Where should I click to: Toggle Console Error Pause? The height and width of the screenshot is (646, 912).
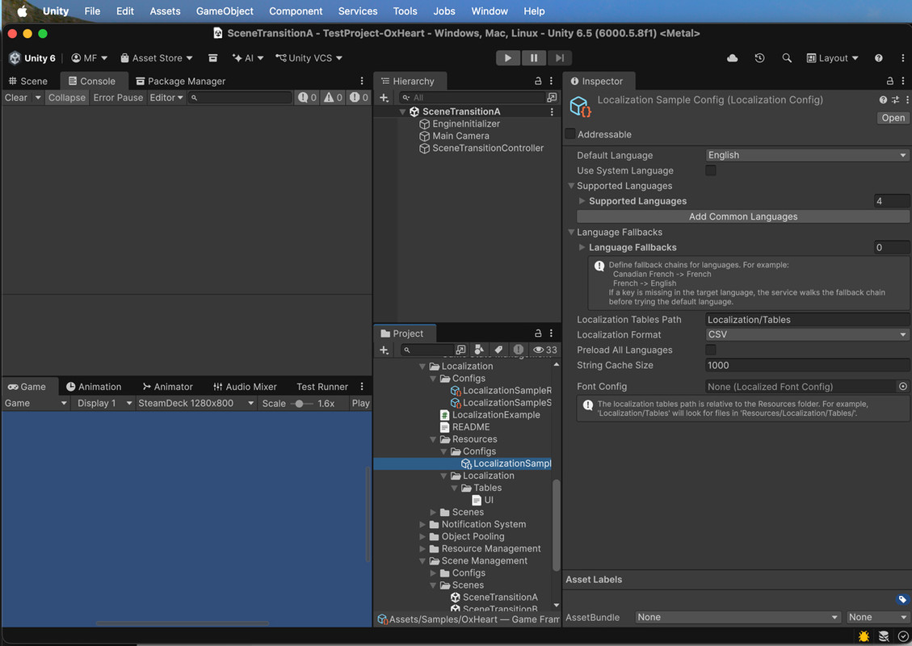[x=118, y=98]
